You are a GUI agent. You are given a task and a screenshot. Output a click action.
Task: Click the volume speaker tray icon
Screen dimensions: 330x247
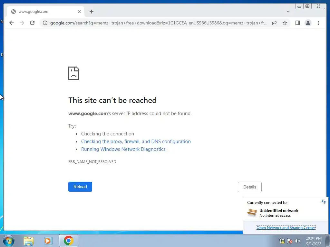tap(297, 241)
